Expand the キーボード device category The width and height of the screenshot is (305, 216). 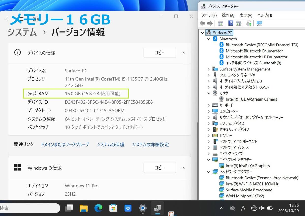[x=209, y=105]
